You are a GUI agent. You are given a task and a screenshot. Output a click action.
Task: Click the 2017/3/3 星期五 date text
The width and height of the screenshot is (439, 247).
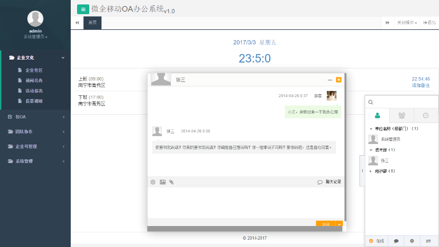click(255, 42)
